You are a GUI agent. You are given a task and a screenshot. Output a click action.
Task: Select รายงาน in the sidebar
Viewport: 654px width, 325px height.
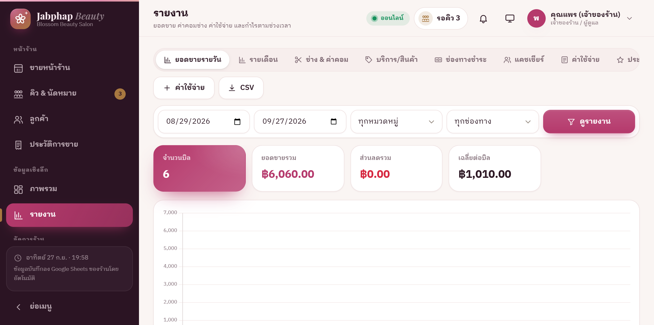(69, 215)
